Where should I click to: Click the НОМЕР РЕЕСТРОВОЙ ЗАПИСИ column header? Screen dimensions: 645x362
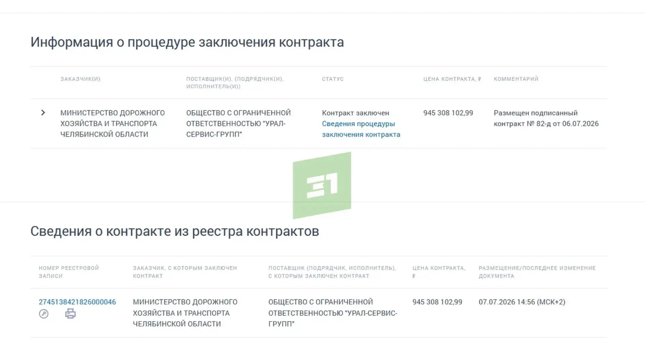coord(69,272)
